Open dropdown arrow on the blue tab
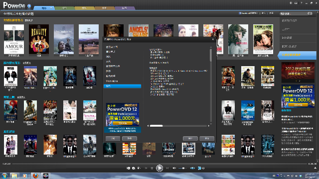319x179 pixels. point(51,8)
